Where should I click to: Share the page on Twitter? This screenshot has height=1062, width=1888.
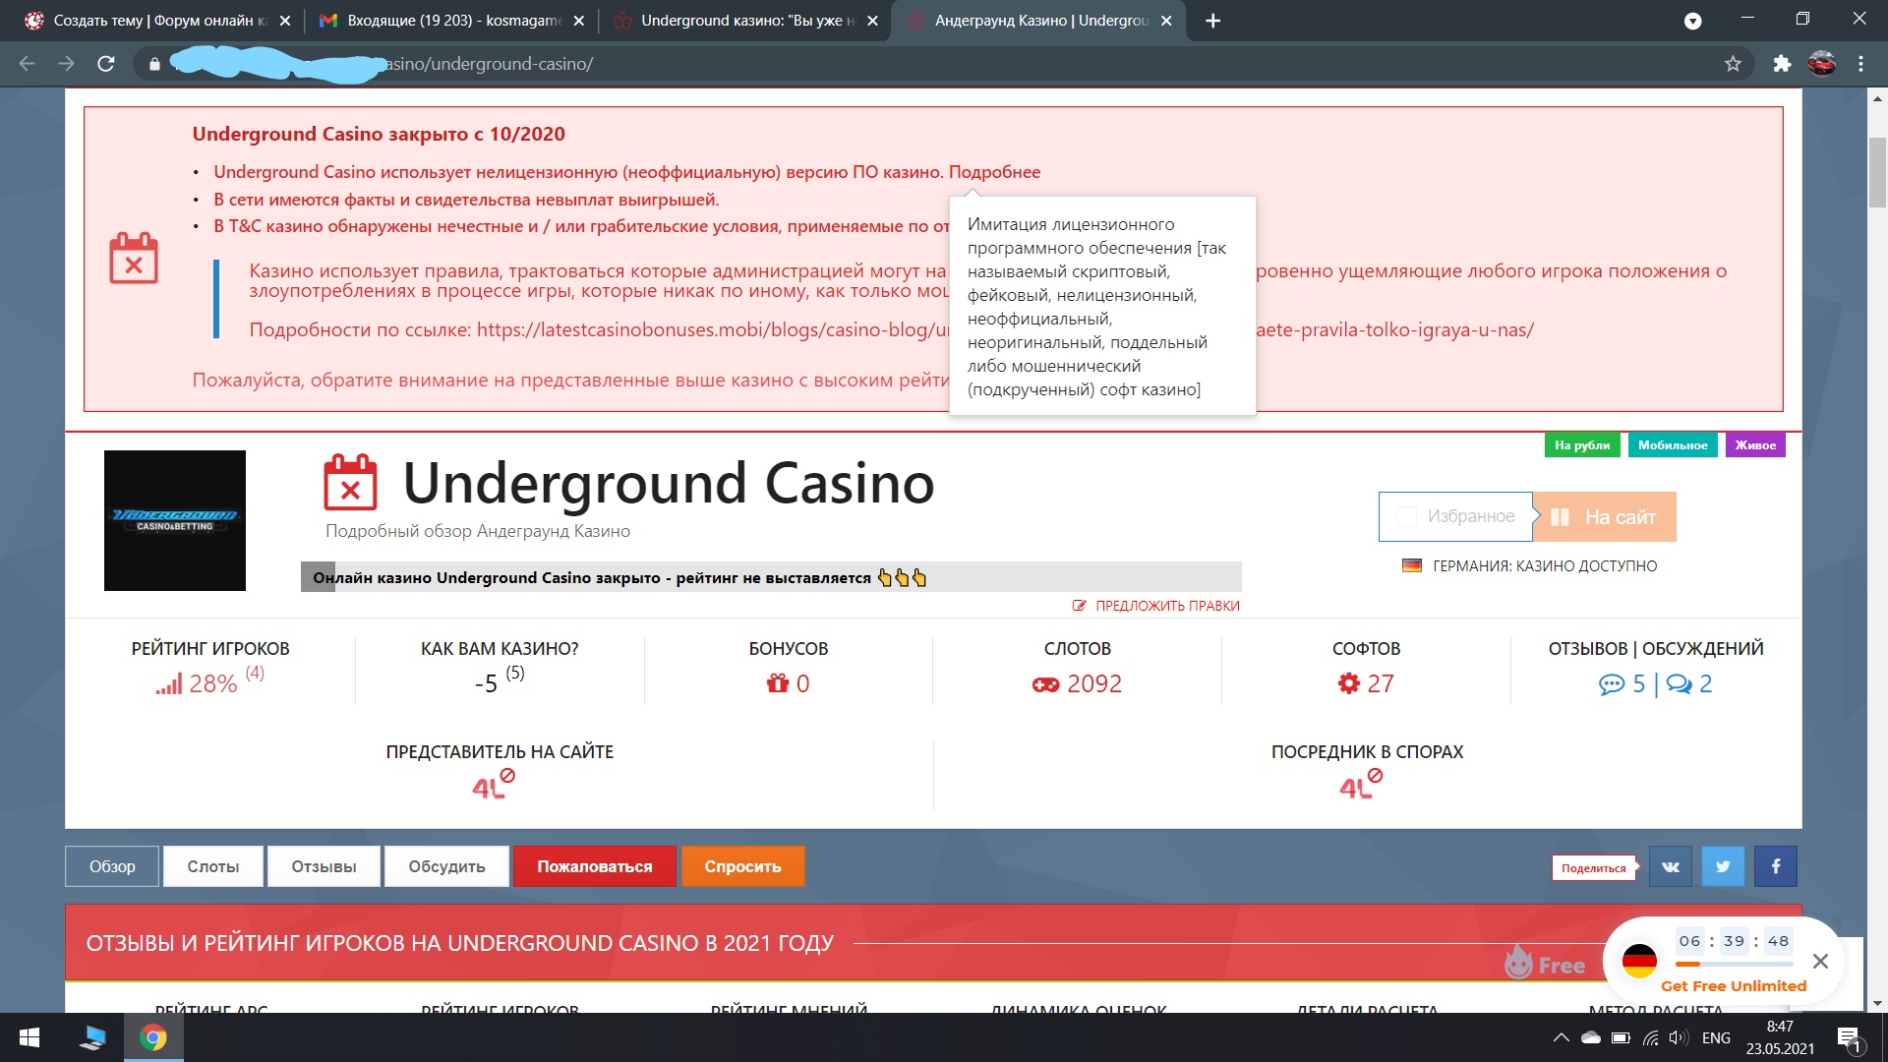click(1723, 866)
